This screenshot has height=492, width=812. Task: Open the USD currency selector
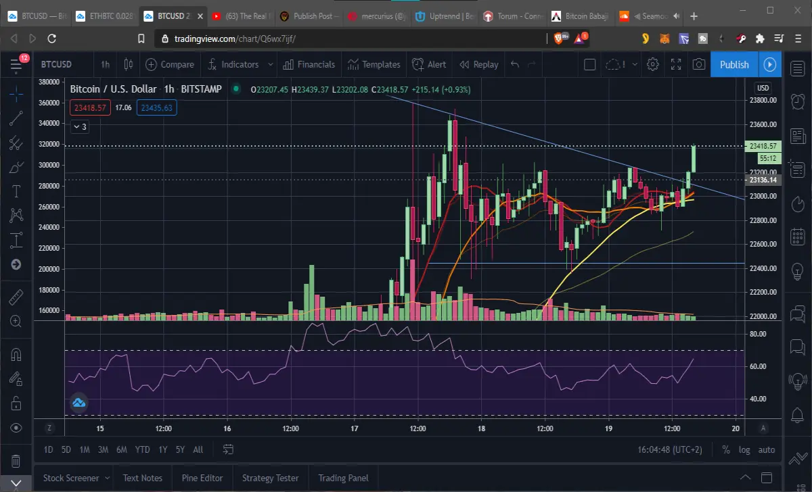[x=763, y=88]
